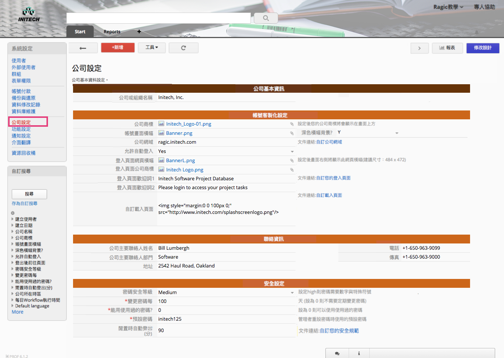Click default password value initech125

pos(170,319)
